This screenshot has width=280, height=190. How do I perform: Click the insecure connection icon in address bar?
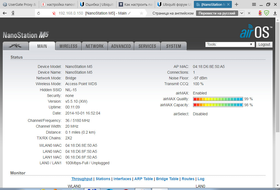point(54,13)
